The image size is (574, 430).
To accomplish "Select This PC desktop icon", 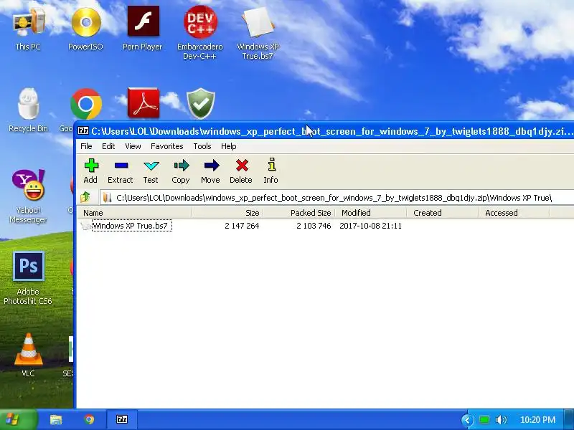I will click(x=28, y=29).
